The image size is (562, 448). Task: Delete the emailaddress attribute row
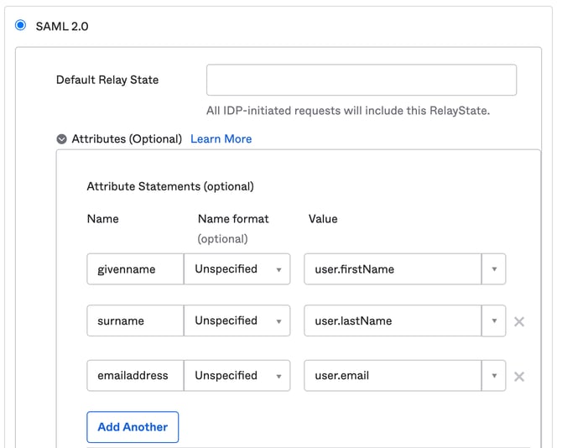(x=519, y=377)
